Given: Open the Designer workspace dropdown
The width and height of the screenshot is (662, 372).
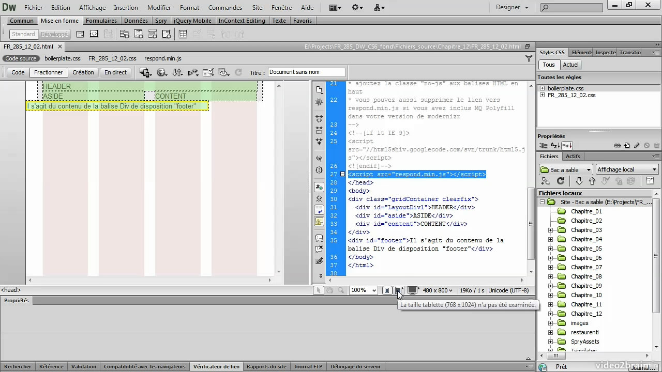Looking at the screenshot, I should [512, 7].
